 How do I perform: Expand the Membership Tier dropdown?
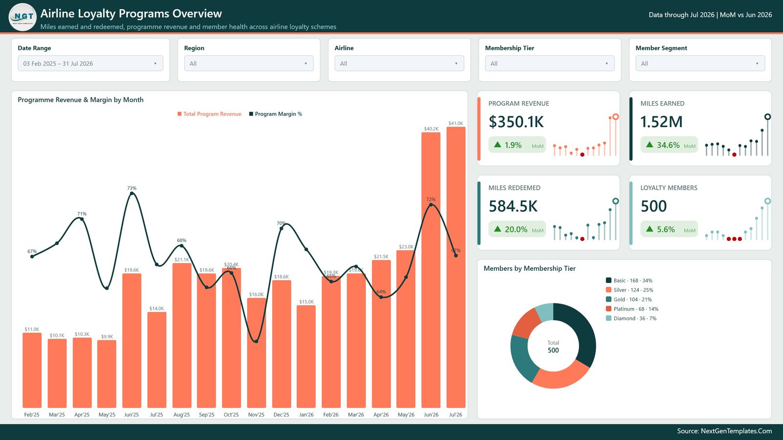click(550, 64)
